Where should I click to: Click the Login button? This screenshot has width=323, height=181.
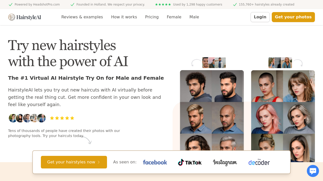pyautogui.click(x=260, y=17)
